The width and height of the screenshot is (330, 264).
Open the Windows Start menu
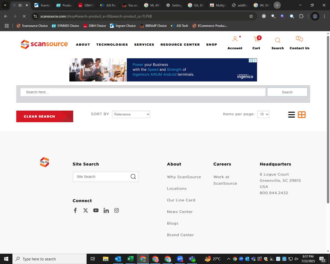[x=6, y=259]
